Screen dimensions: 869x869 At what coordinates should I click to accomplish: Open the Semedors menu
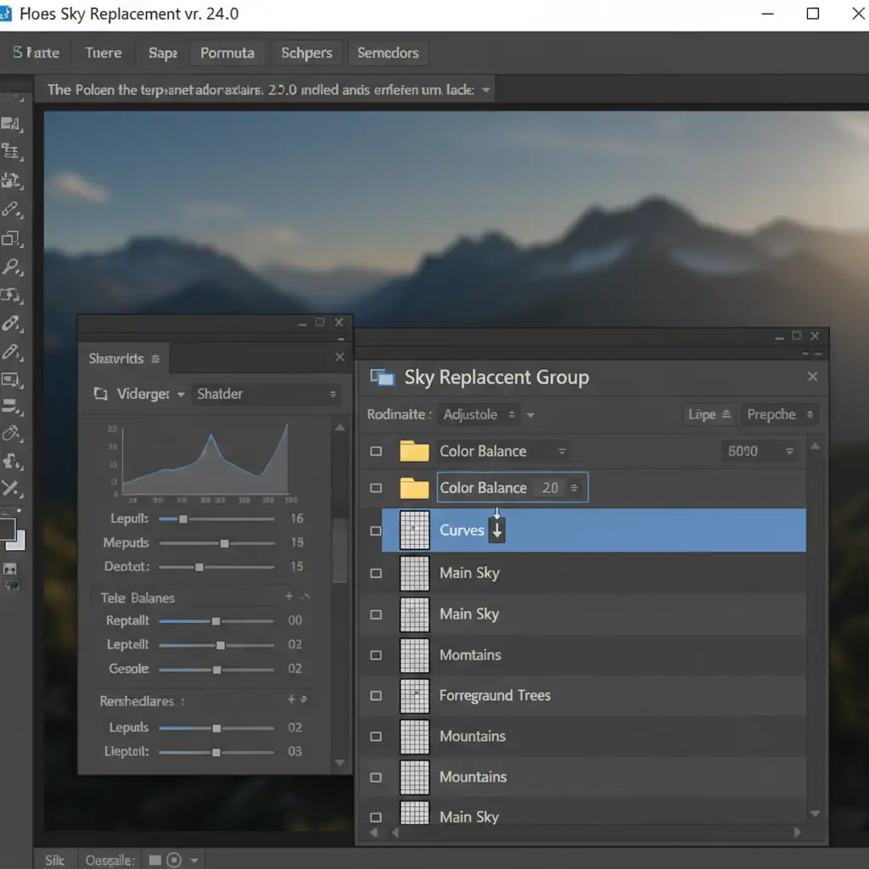(388, 53)
